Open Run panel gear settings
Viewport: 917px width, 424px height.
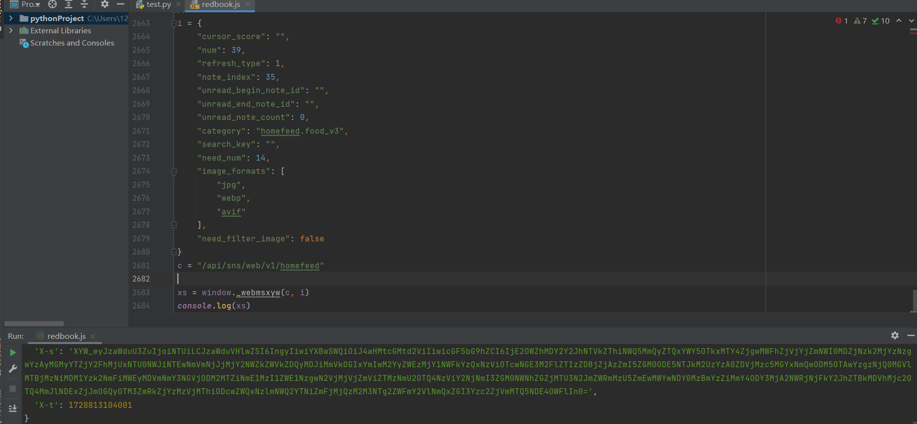[895, 335]
